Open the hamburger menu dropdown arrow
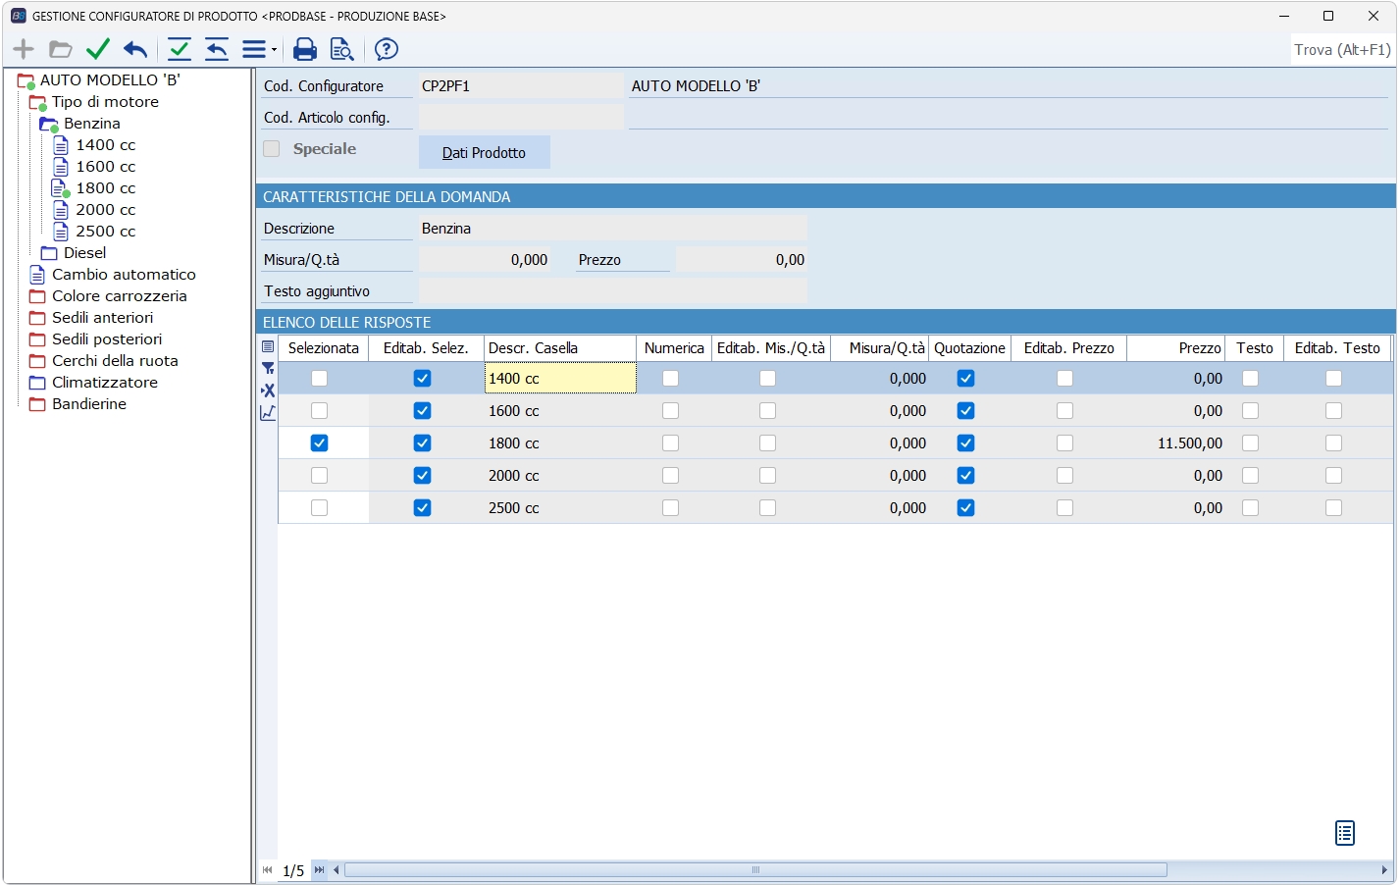1400x885 pixels. 274,49
